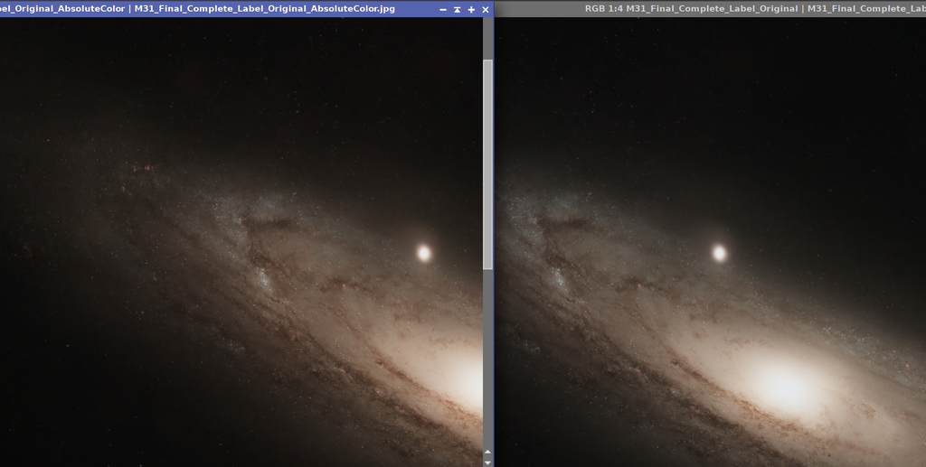Click the bright star in the RGB 1:4 Original image
Viewport: 926px width, 467px height.
719,254
